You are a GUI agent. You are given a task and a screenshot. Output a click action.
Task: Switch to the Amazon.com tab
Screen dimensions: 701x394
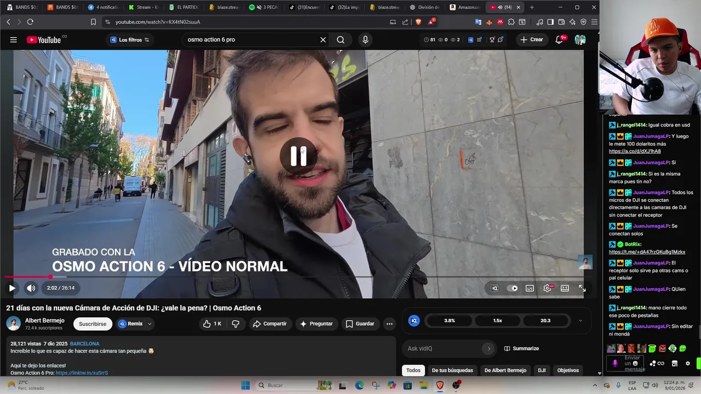(x=464, y=7)
